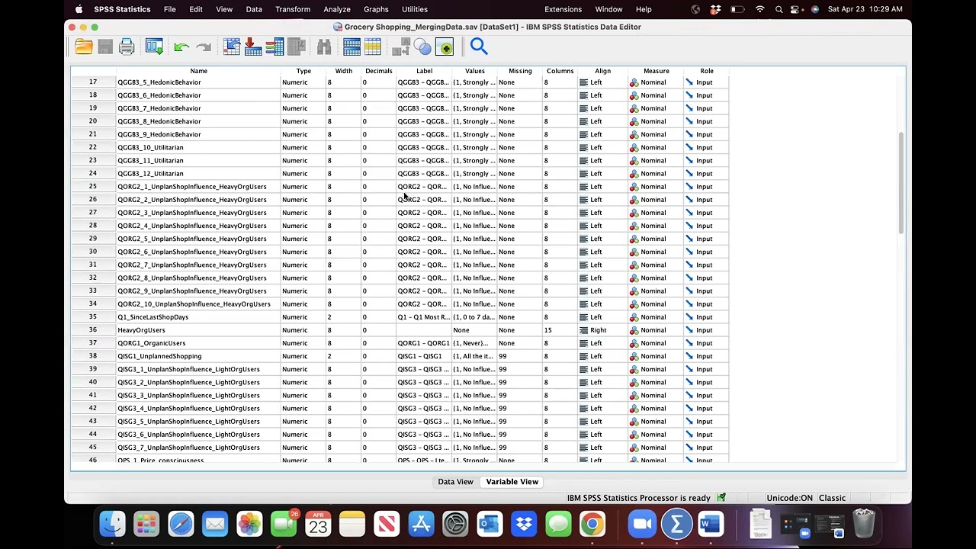Screen dimensions: 976x549
Task: Toggle value labels toolbar icon
Action: [x=401, y=47]
